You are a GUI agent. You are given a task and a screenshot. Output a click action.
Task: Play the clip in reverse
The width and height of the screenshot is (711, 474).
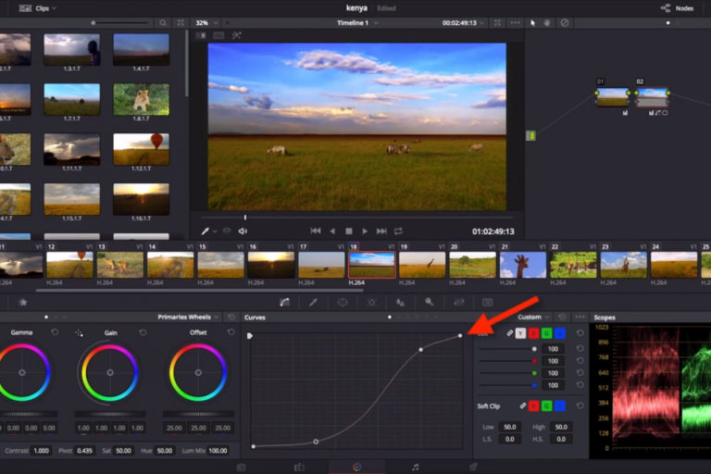(332, 231)
